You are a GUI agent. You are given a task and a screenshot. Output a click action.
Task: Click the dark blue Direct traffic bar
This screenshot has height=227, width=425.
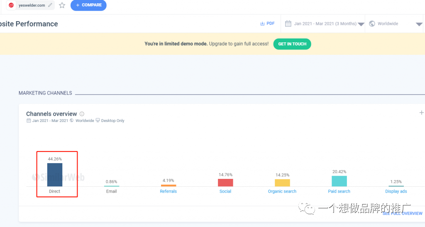(x=55, y=174)
